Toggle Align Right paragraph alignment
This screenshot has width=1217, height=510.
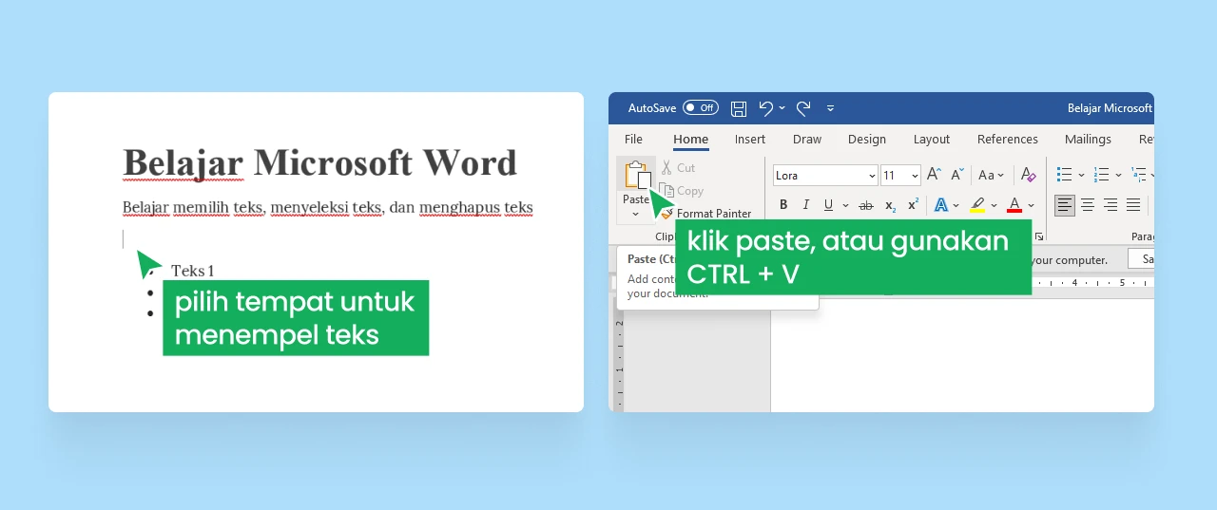(1111, 205)
